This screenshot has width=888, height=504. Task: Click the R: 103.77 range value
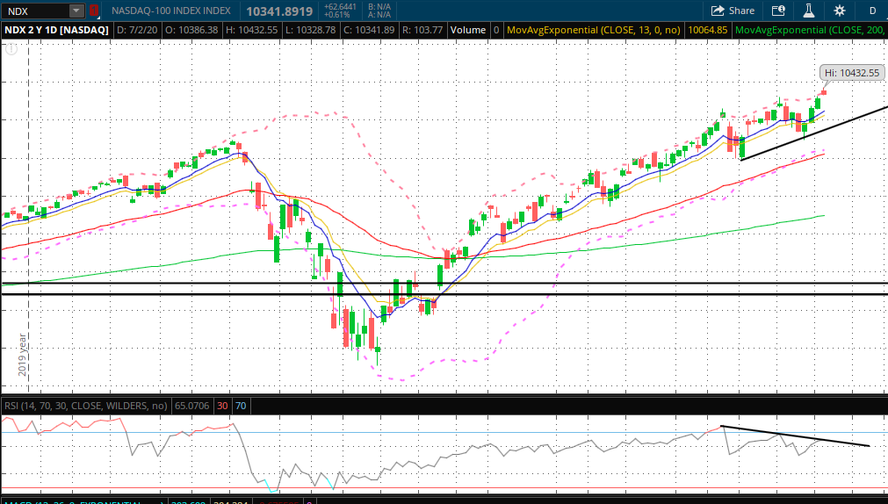[422, 30]
